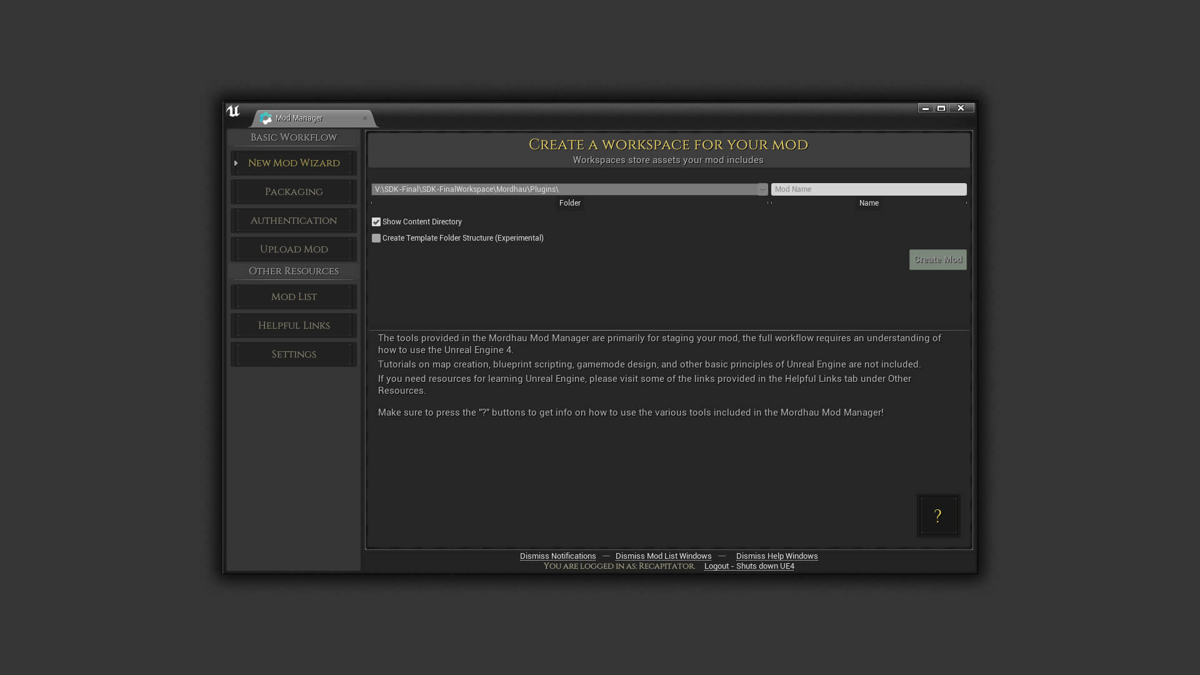Screen dimensions: 1200x675
Task: Open help with the question mark button
Action: pos(937,516)
